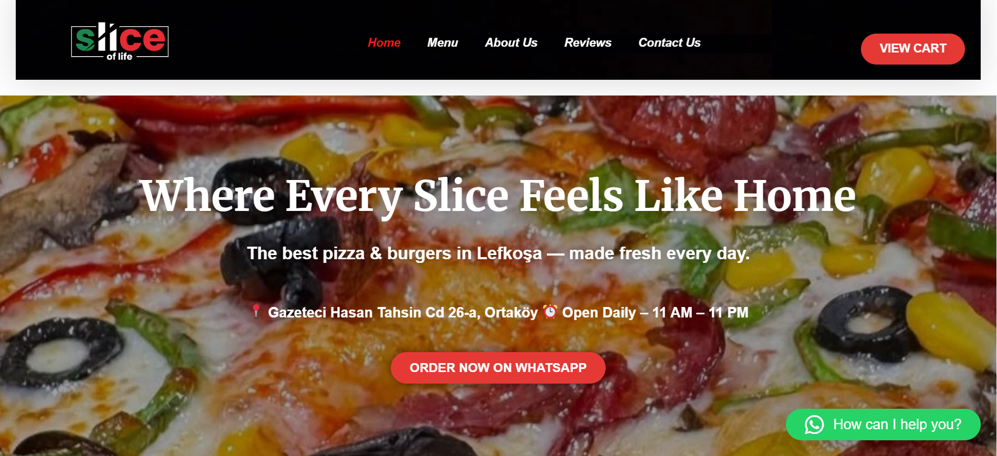Image resolution: width=997 pixels, height=456 pixels.
Task: Open the Home page link
Action: pos(384,43)
